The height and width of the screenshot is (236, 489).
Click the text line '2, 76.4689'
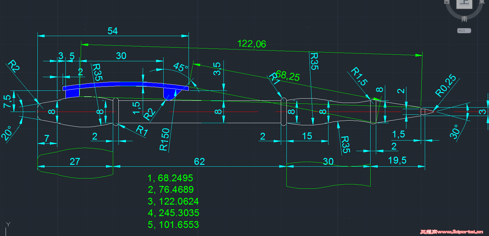point(171,190)
